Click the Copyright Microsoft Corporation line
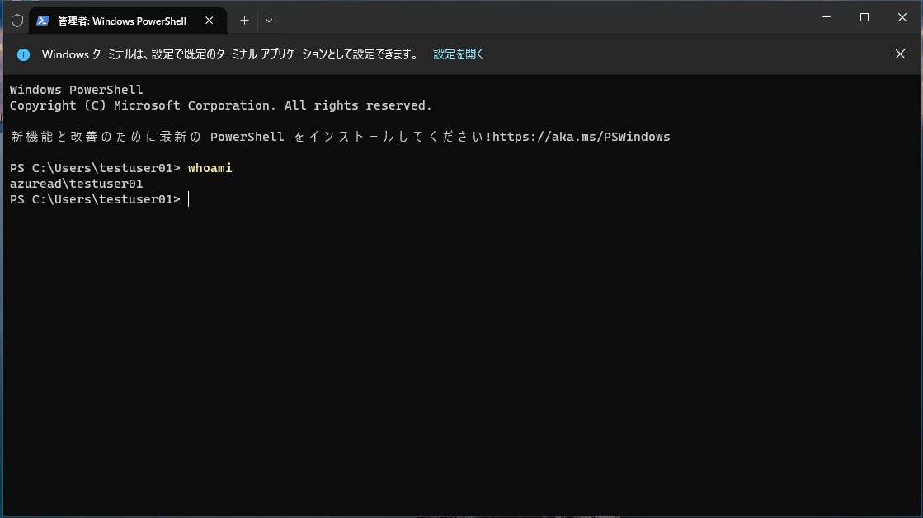This screenshot has width=923, height=518. pos(220,105)
